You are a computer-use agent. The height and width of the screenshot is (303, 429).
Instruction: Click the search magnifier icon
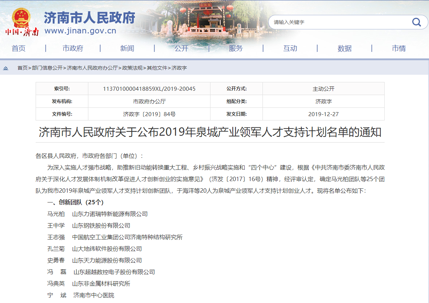416,22
